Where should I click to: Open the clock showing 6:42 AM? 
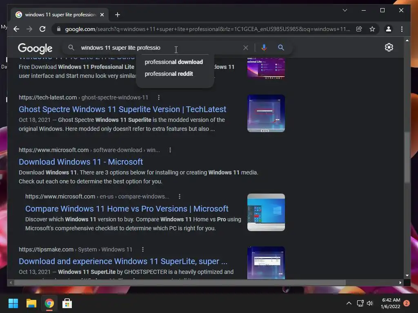coord(391,303)
